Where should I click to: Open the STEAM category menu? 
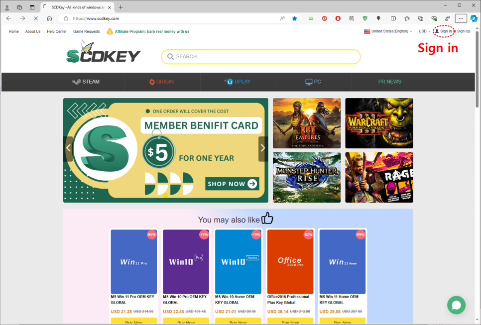86,82
